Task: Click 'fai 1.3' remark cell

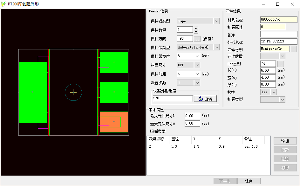Action: point(251,146)
